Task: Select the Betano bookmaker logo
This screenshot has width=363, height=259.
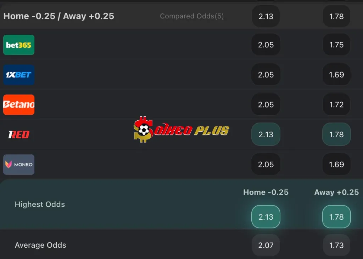Action: pyautogui.click(x=19, y=105)
